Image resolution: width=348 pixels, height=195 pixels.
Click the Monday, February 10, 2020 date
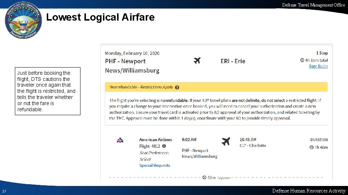point(132,53)
